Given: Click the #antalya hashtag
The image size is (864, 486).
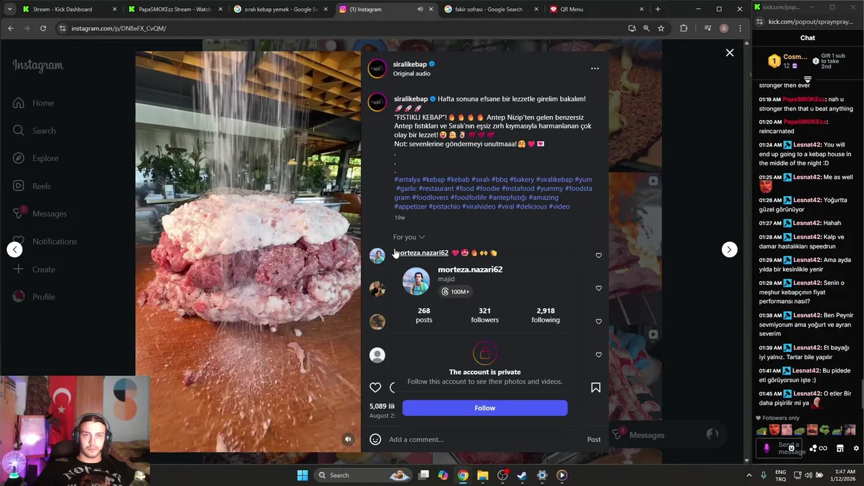Looking at the screenshot, I should tap(407, 180).
